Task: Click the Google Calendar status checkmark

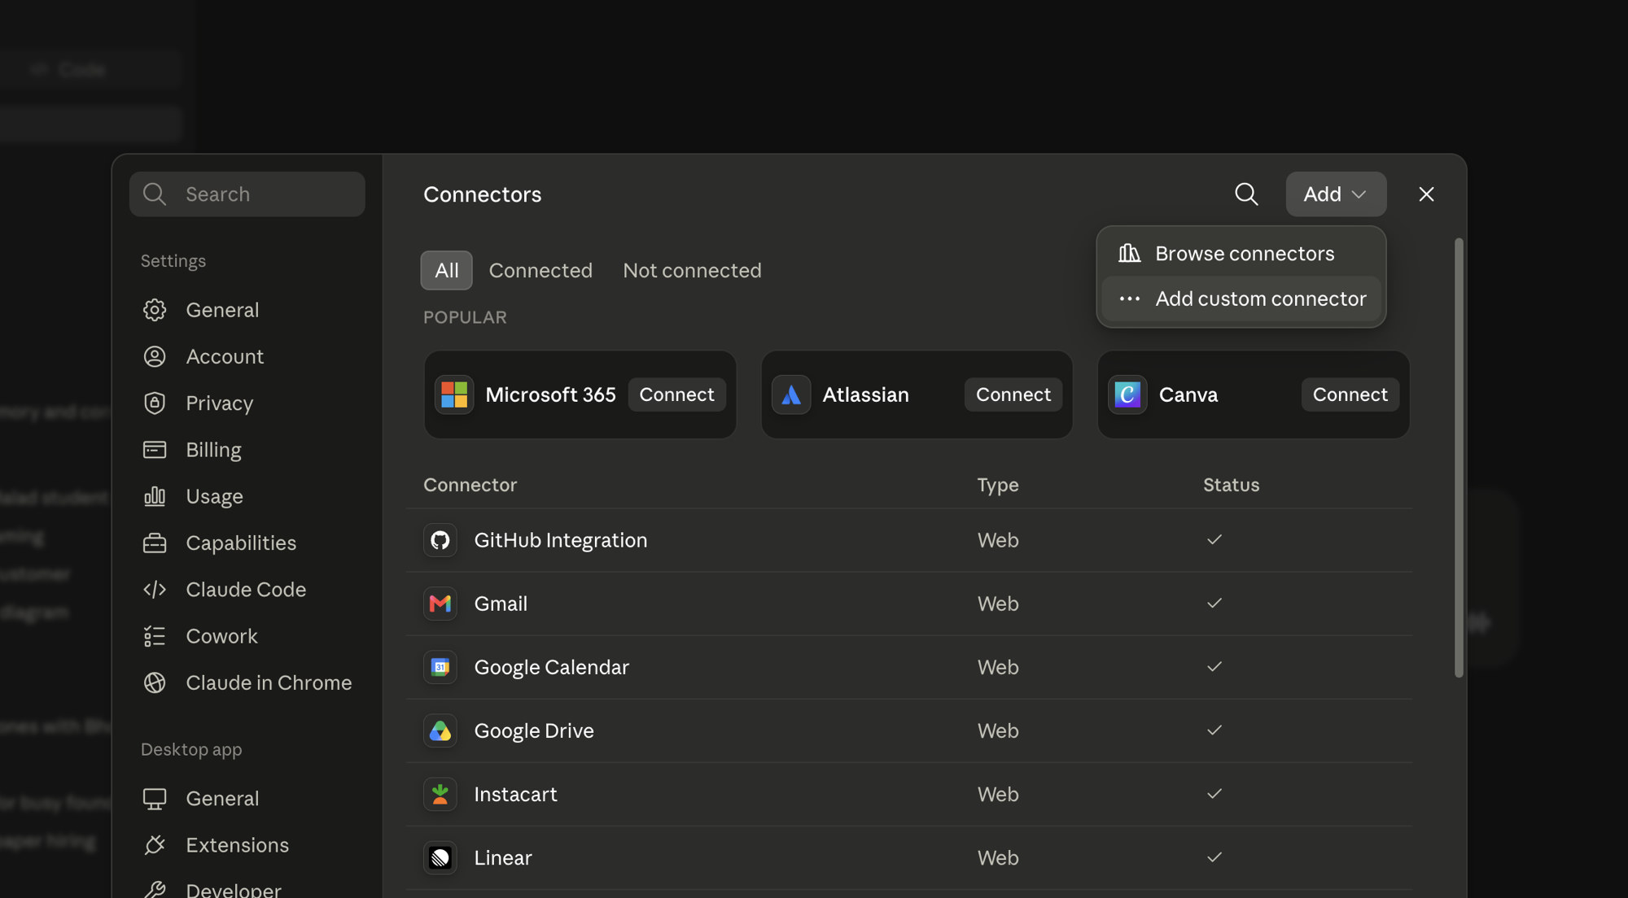Action: click(1214, 666)
